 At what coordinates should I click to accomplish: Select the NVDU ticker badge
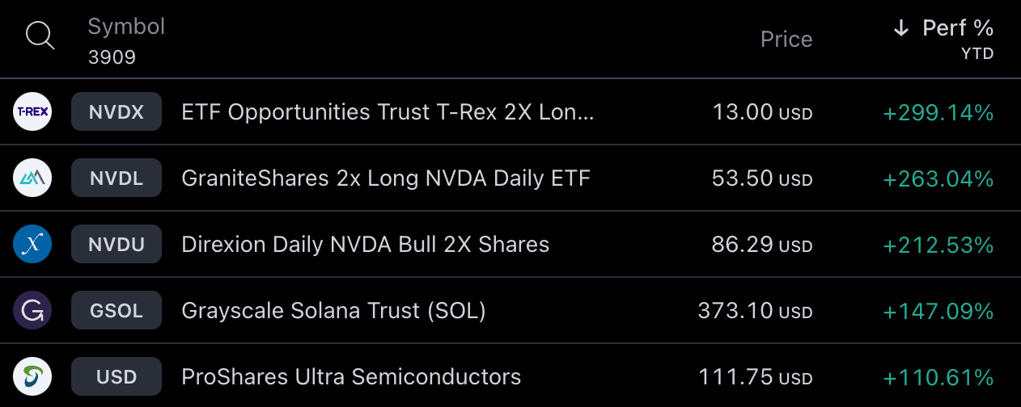117,245
